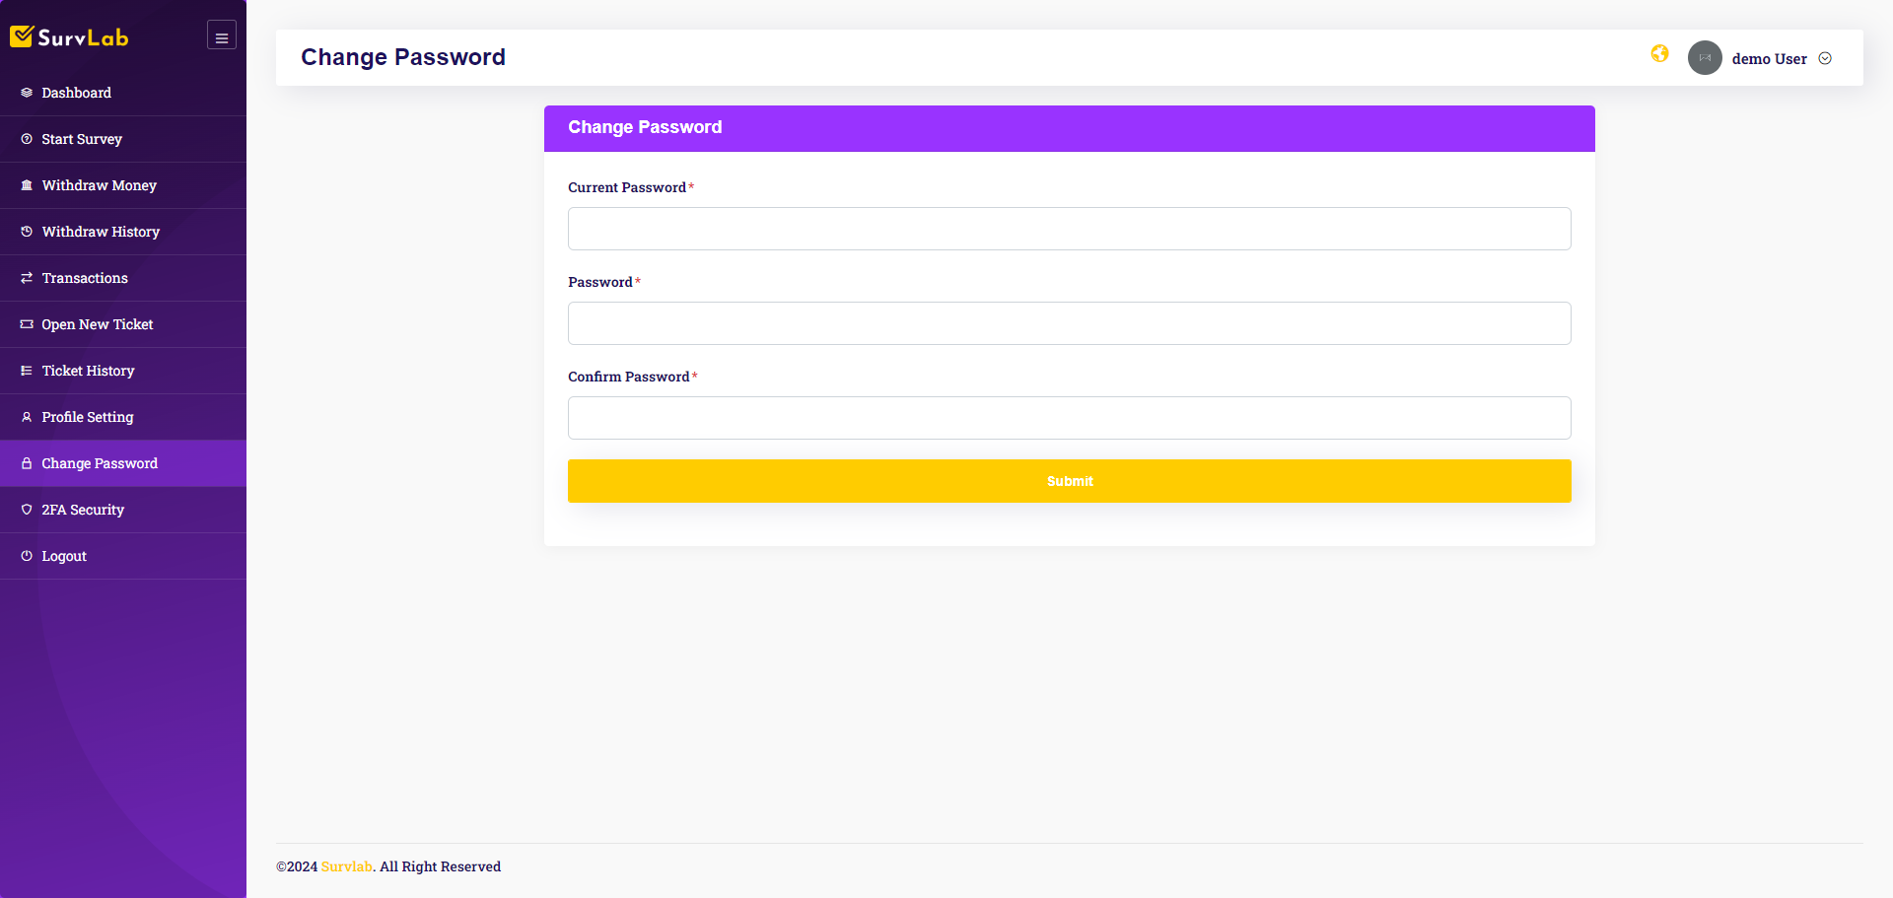Select the Dashboard layers icon in sidebar
The image size is (1893, 898).
(x=26, y=92)
